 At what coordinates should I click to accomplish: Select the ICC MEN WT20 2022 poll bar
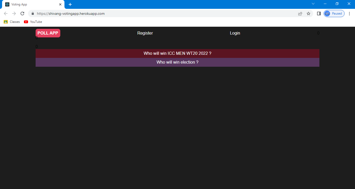(x=177, y=53)
